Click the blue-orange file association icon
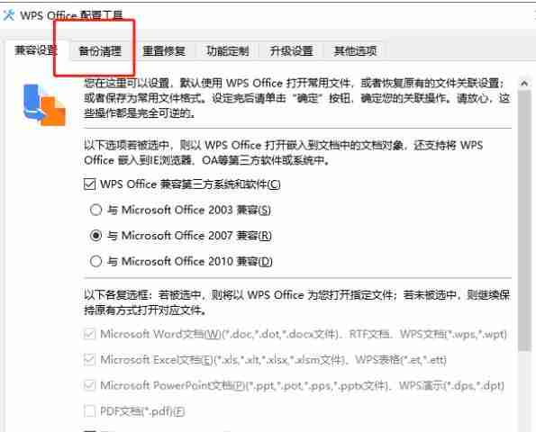This screenshot has width=536, height=432. click(44, 104)
